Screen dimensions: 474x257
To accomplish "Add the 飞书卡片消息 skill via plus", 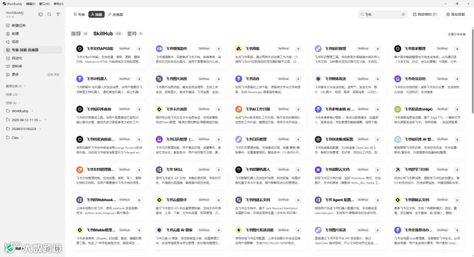I will pos(219,109).
